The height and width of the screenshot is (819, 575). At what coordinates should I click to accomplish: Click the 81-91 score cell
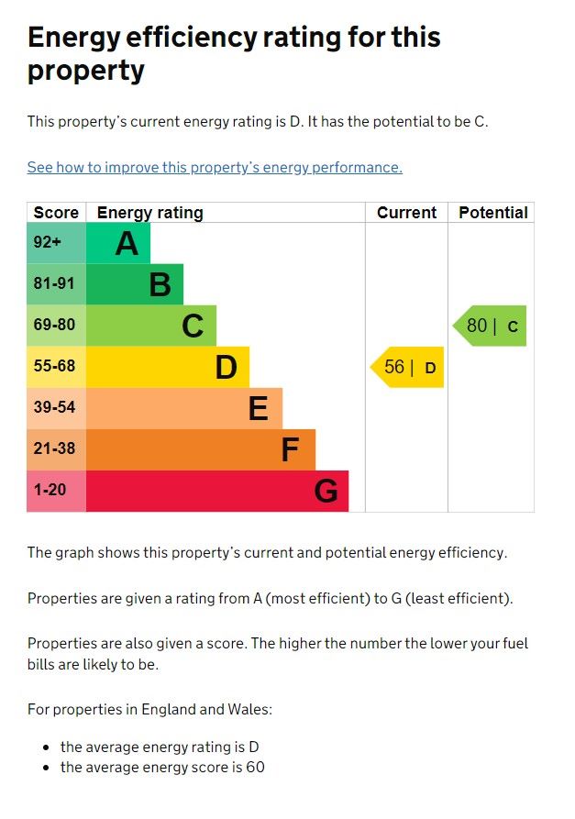57,285
